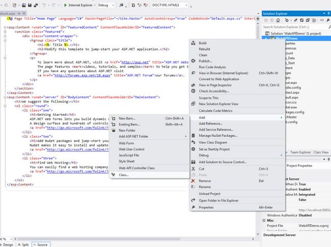
Task: Open the DOCTYPE: HTML5 dropdown
Action: [186, 5]
